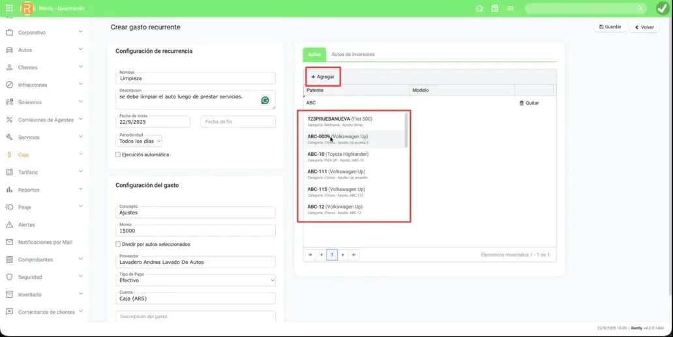Click the search magnifier icon
The width and height of the screenshot is (673, 337).
tap(640, 8)
